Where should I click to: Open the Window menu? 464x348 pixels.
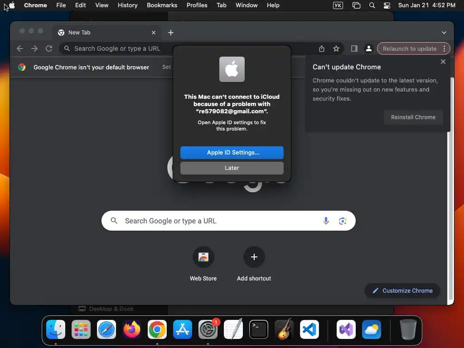coord(246,5)
